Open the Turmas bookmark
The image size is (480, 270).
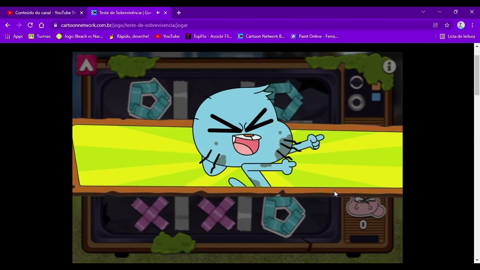click(40, 36)
